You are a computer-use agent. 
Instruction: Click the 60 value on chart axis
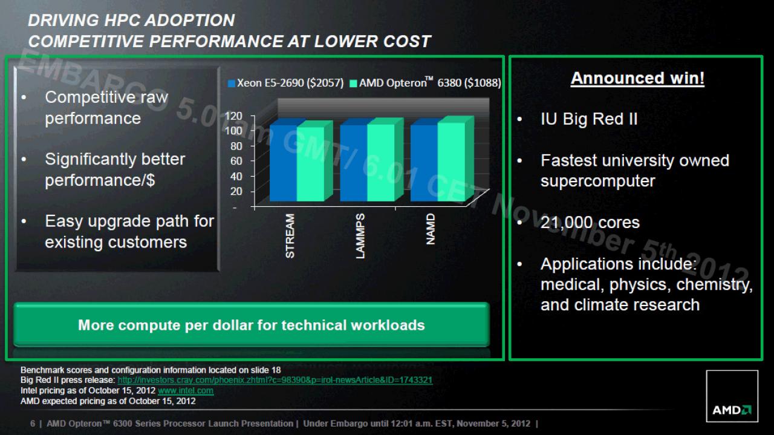point(236,161)
